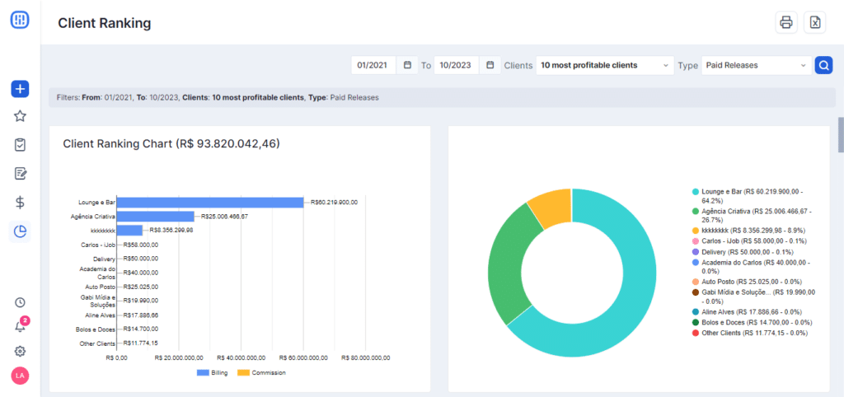Open the dollar sign finance icon

[x=20, y=203]
